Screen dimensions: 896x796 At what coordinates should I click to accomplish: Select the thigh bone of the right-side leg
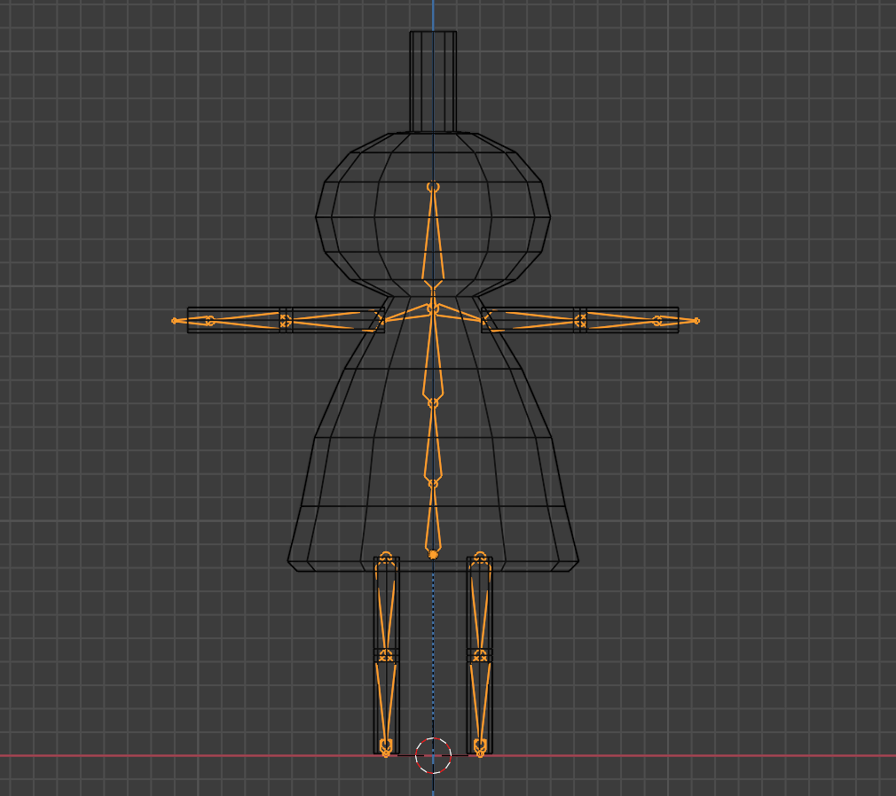[x=480, y=608]
